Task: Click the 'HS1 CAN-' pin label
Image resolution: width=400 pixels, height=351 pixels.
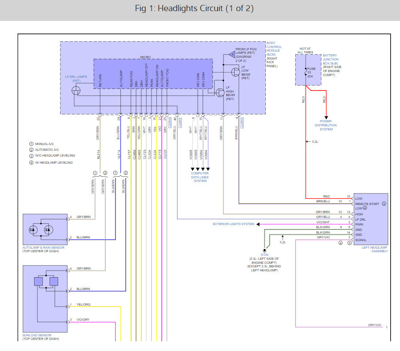Action: (x=198, y=80)
